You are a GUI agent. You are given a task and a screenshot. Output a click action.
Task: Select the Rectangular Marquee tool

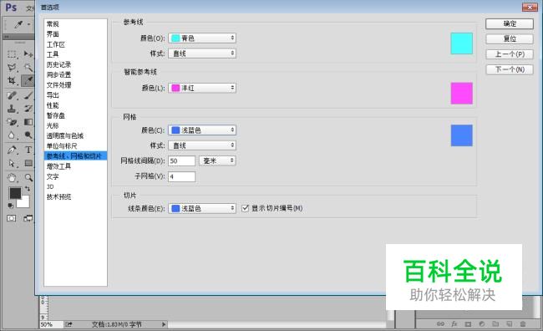tap(12, 54)
